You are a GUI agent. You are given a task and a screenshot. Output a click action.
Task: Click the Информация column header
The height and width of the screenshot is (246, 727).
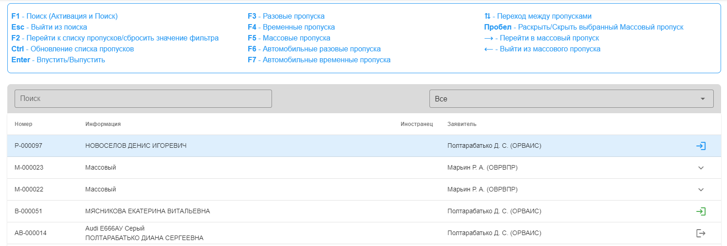click(x=103, y=124)
